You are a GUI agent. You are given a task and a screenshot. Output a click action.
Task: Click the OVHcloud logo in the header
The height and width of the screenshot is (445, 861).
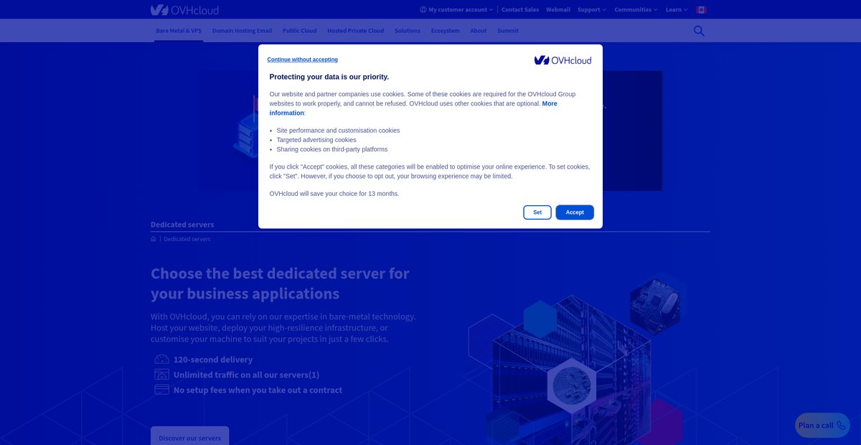point(184,10)
